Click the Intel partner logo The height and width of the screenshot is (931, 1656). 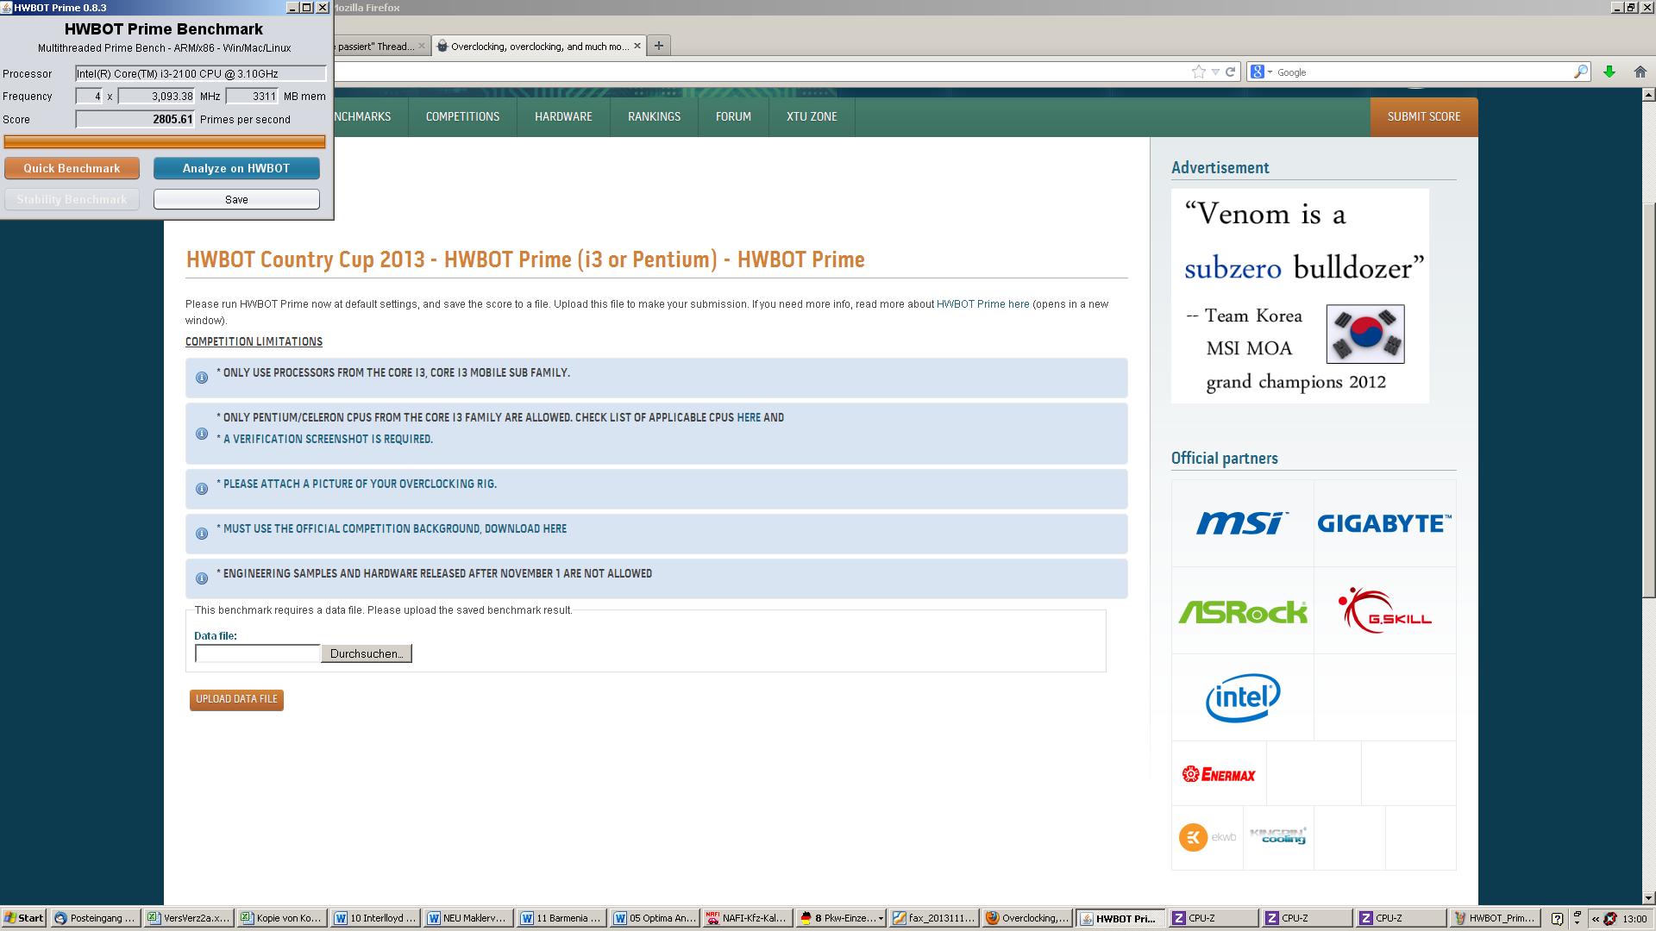(x=1242, y=697)
